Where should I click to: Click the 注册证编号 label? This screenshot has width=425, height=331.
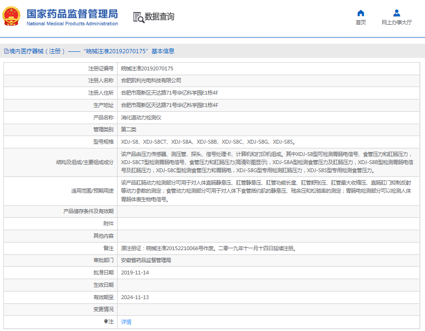101,68
